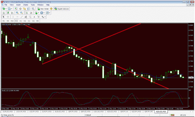Click the Default profile status bar entry
Viewport: 195px width, 117px height.
click(88, 115)
